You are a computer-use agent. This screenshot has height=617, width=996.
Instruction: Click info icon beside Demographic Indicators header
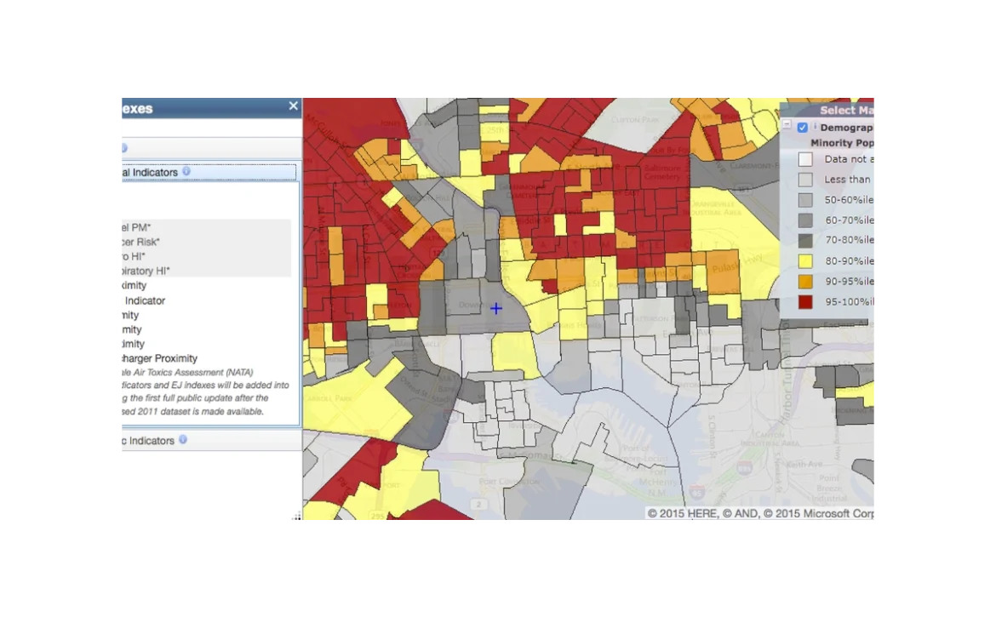(182, 440)
